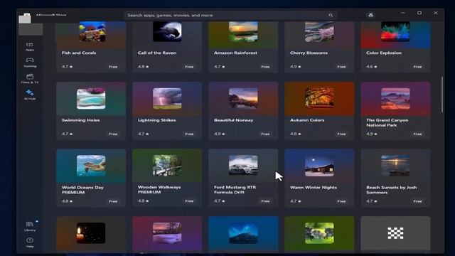The height and width of the screenshot is (256, 455).
Task: Open World Oceans Day PREMIUM thumbnail
Action: click(x=91, y=166)
